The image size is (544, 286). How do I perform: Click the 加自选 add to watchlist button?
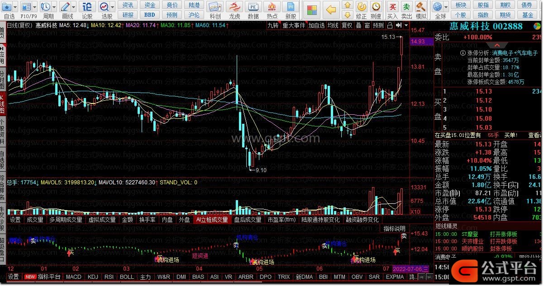(317, 25)
